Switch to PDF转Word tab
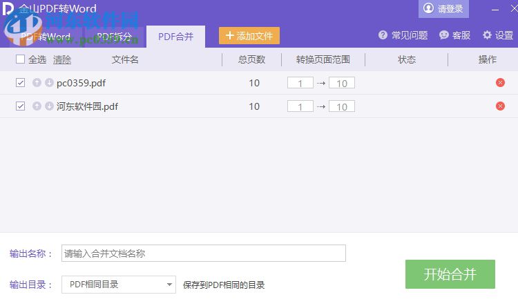 46,37
